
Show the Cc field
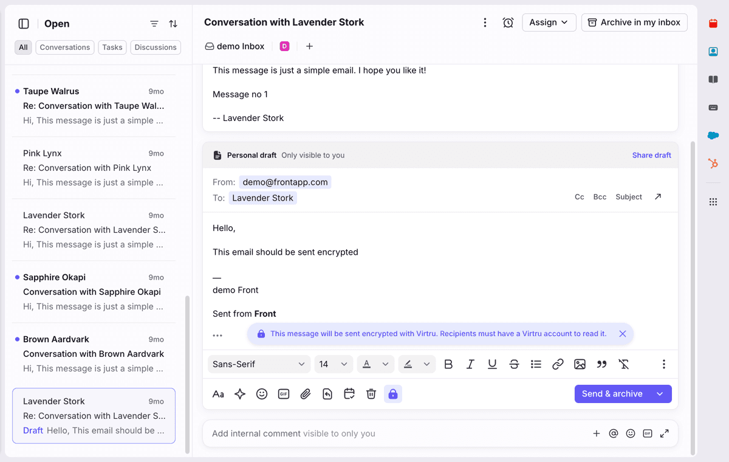tap(580, 197)
